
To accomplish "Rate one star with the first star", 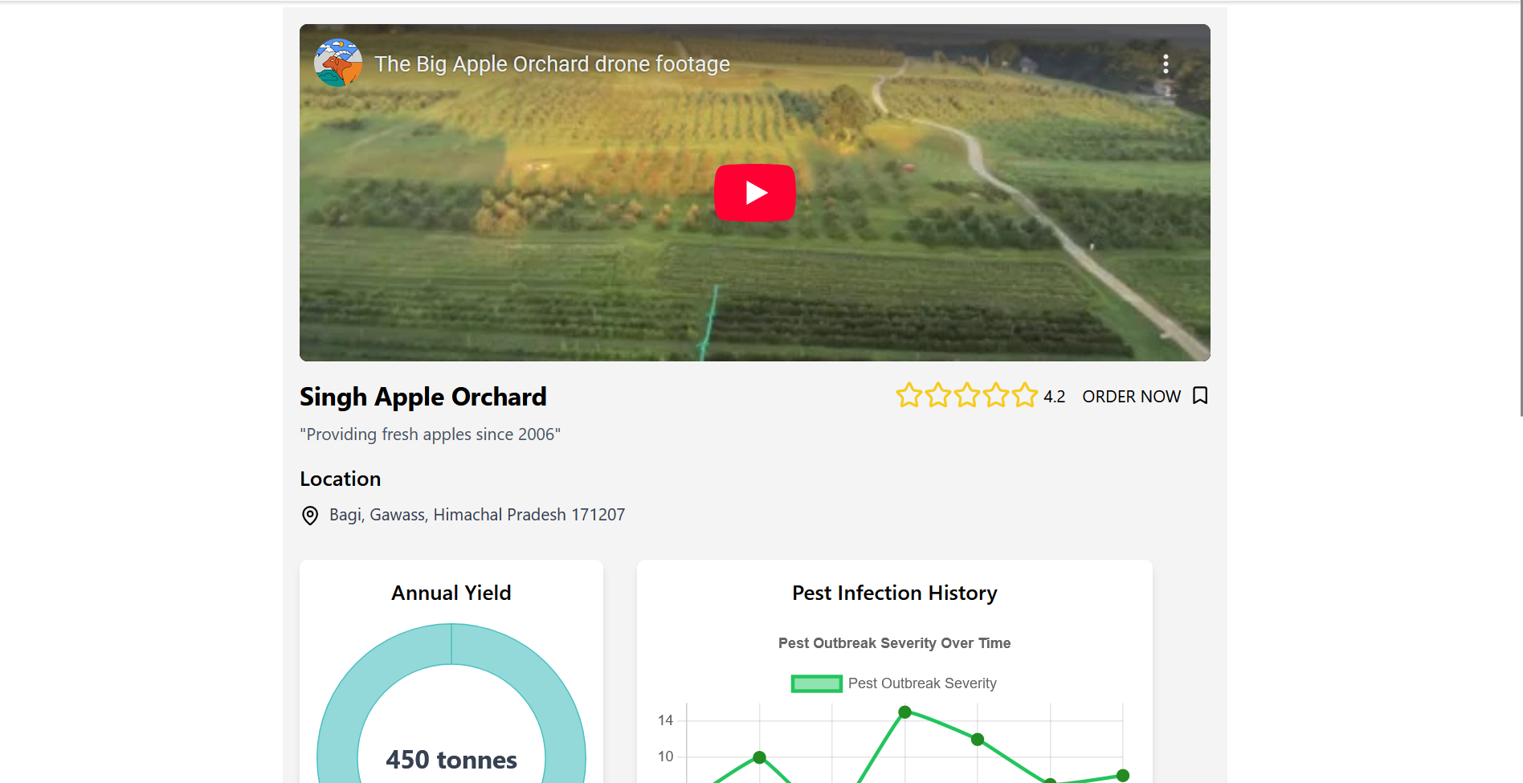I will click(x=909, y=396).
